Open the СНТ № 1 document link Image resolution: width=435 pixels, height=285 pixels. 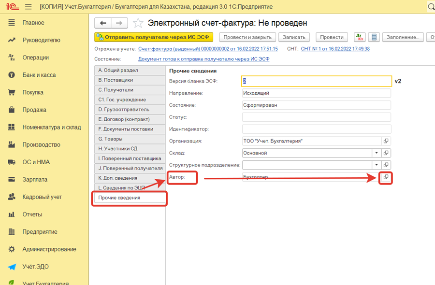click(335, 49)
